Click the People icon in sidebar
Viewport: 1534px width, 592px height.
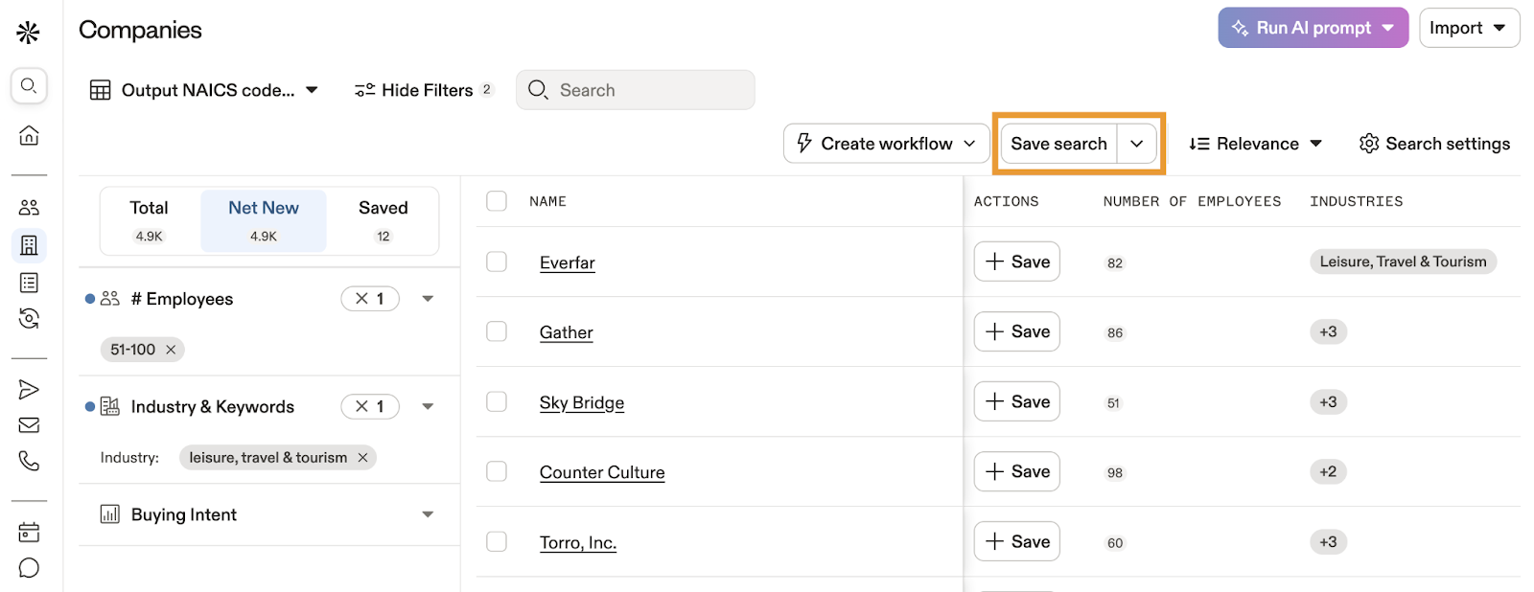(29, 207)
